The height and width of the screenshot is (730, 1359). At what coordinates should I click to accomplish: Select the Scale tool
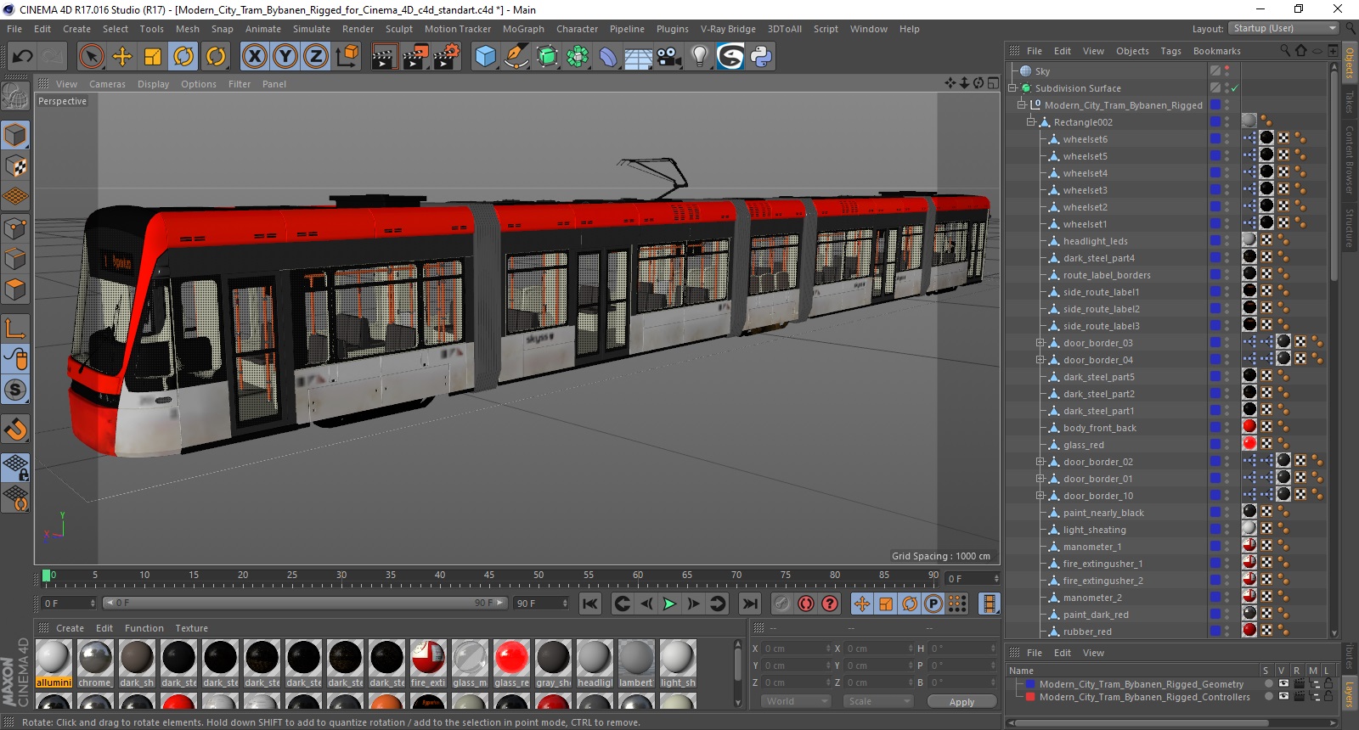153,57
